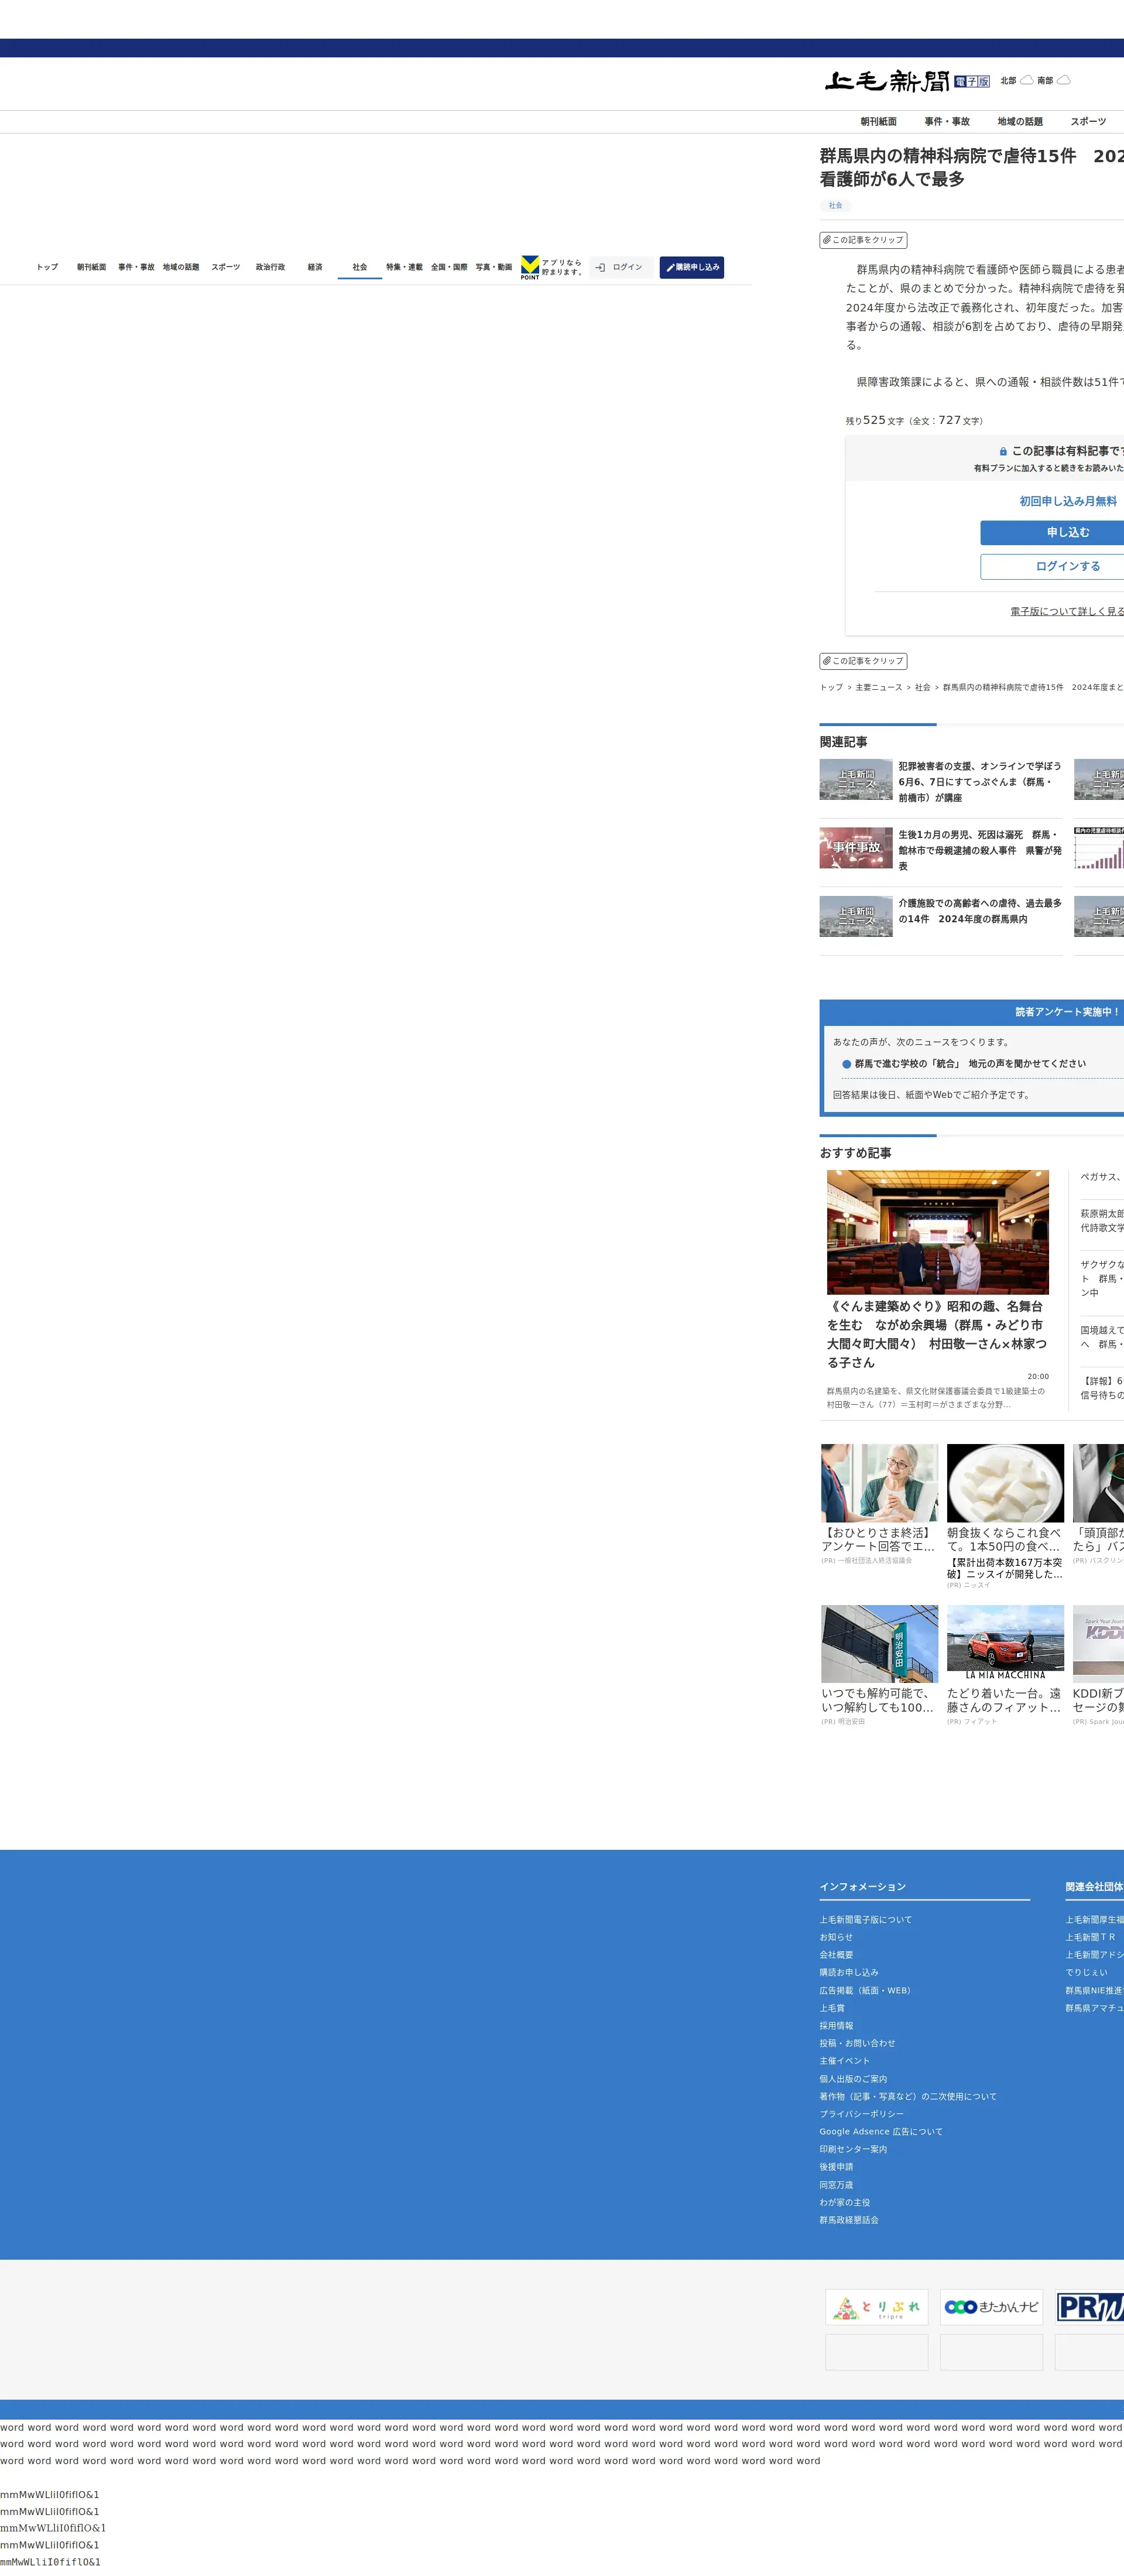The width and height of the screenshot is (1124, 2566).
Task: Open 朝刊紙面 in the floating nav bar
Action: point(91,267)
